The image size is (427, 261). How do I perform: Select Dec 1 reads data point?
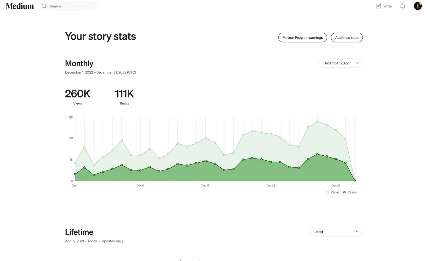(x=75, y=174)
